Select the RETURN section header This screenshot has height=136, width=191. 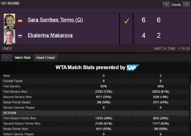(x=95, y=113)
